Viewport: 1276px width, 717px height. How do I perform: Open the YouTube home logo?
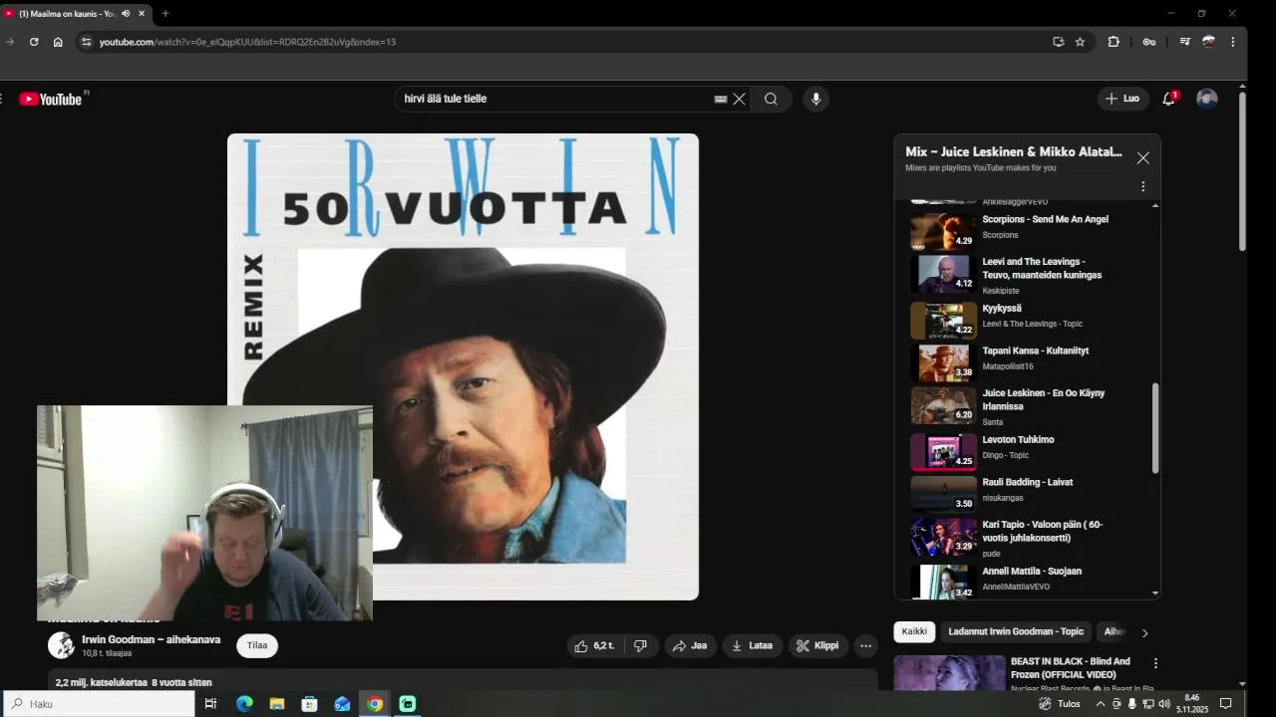[x=50, y=99]
